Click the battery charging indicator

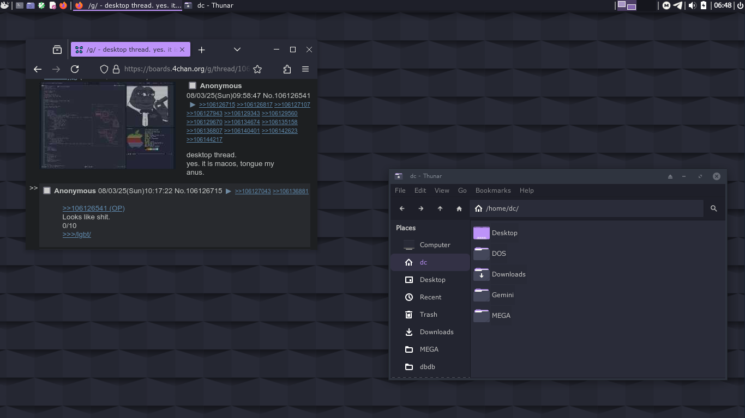(x=704, y=5)
